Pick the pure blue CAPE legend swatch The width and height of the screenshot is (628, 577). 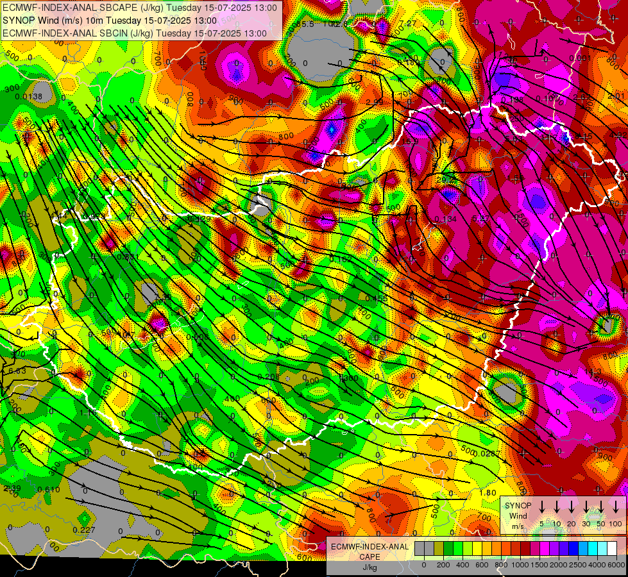pos(573,548)
